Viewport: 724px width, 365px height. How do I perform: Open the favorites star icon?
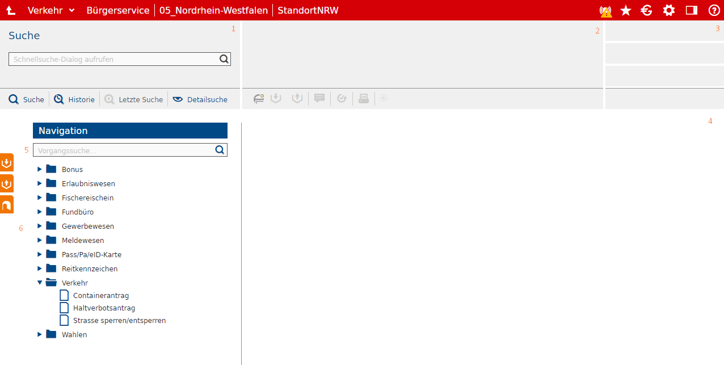tap(626, 10)
